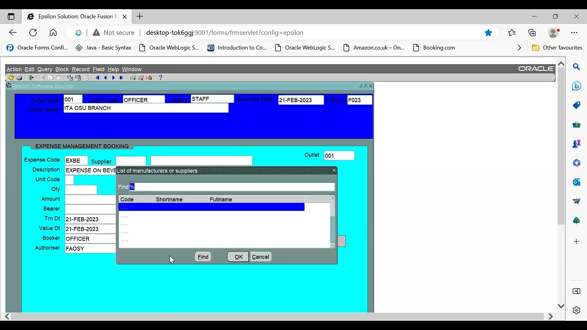Click the supplier list vertical scrollbar
Screen dimensions: 587x330
(x=332, y=222)
